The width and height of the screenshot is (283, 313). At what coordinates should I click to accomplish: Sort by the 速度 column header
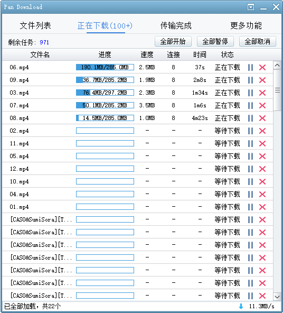(147, 54)
